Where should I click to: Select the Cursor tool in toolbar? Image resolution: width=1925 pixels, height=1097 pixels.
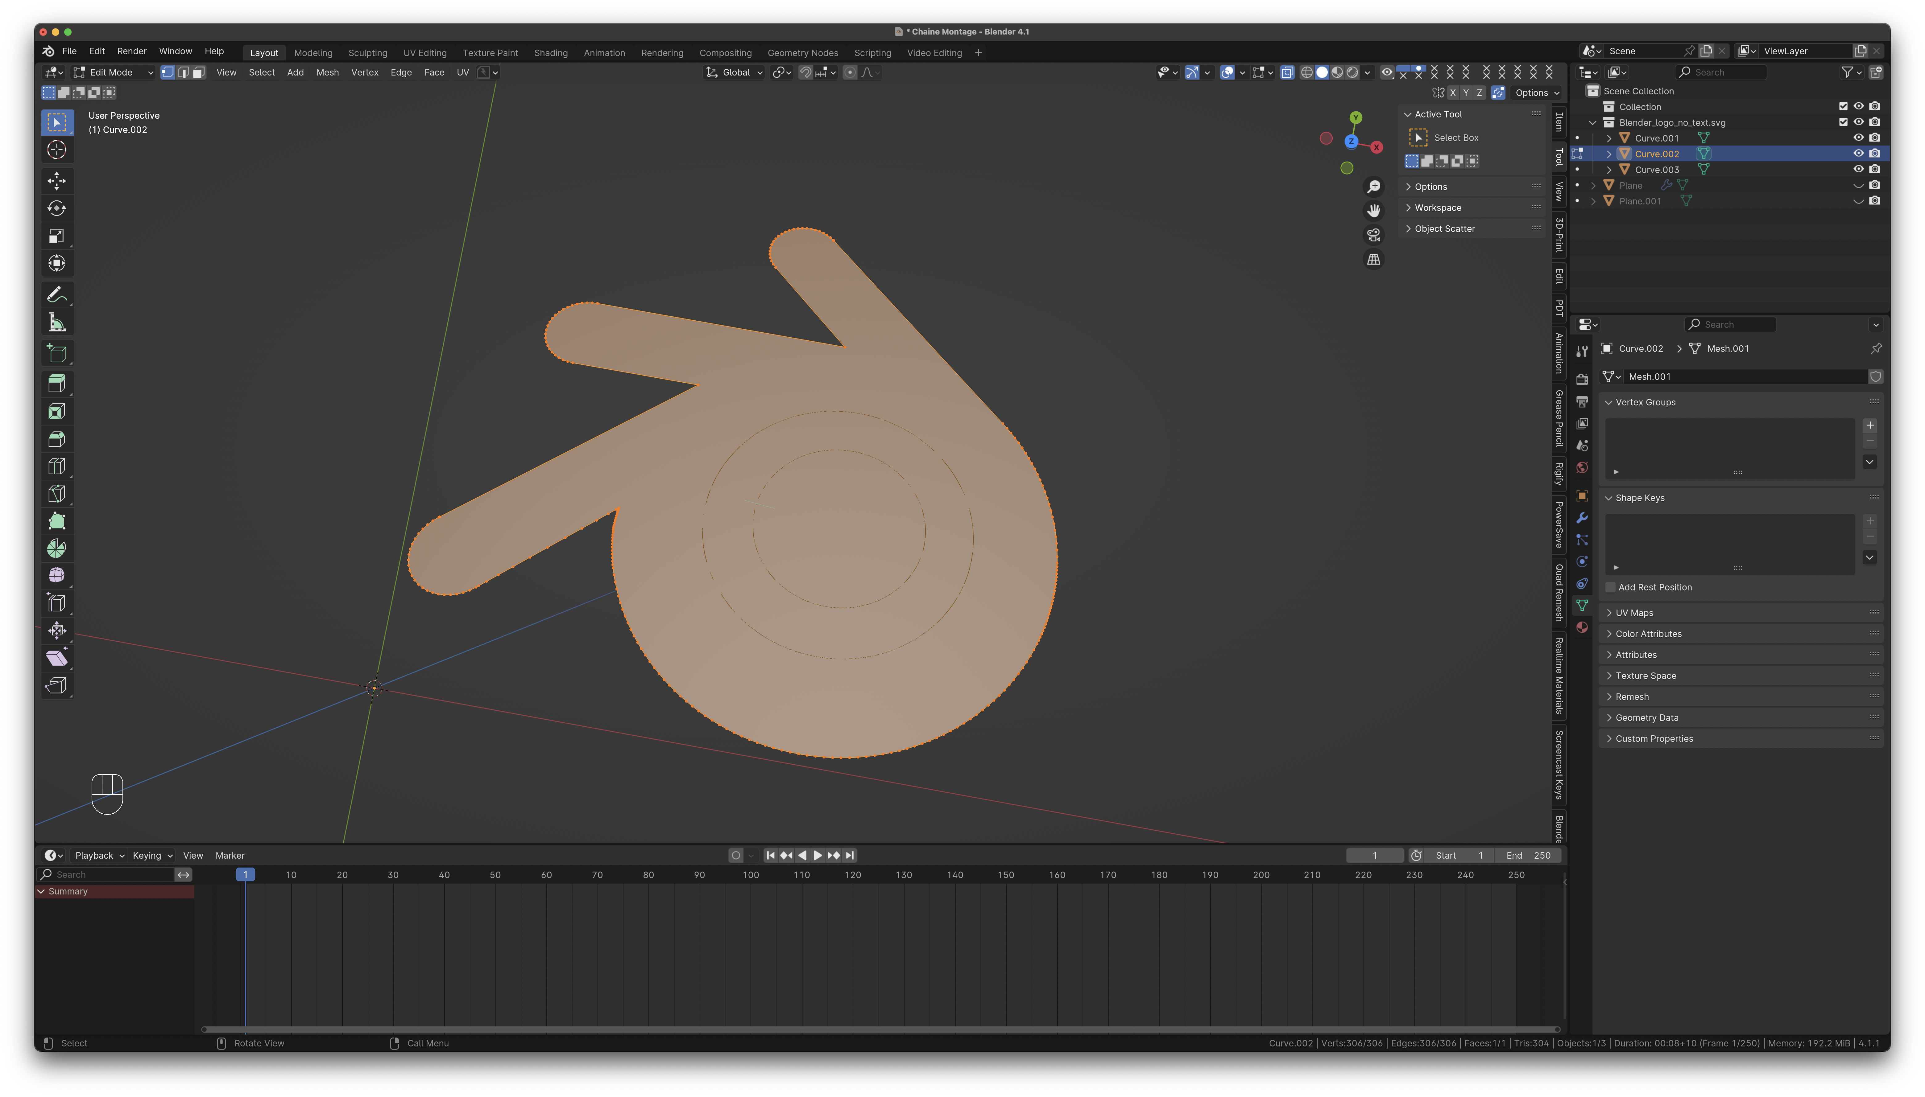point(56,150)
